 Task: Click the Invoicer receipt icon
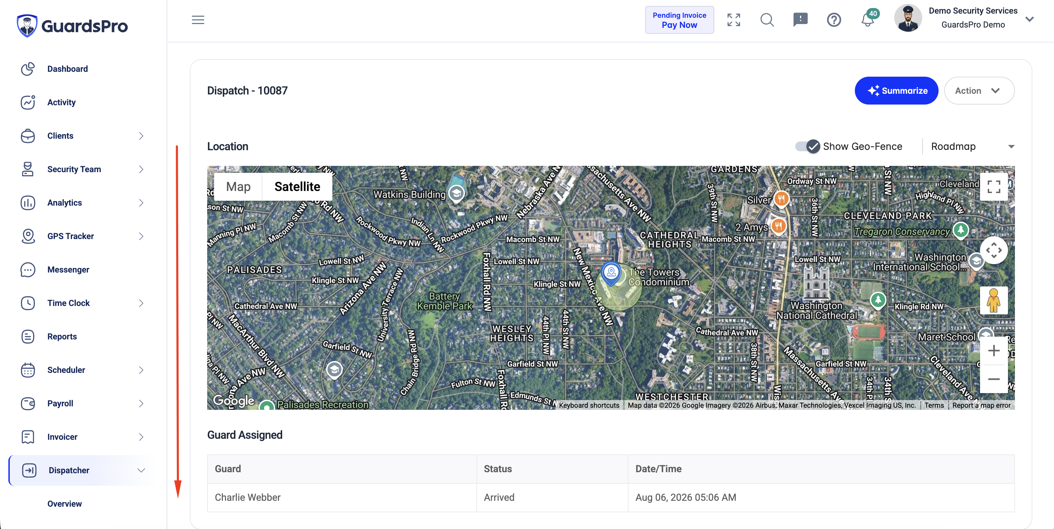[x=28, y=437]
